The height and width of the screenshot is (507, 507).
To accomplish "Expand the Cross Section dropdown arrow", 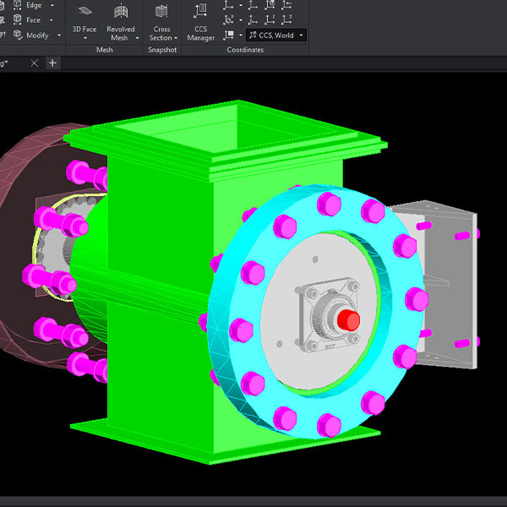I will click(x=176, y=38).
